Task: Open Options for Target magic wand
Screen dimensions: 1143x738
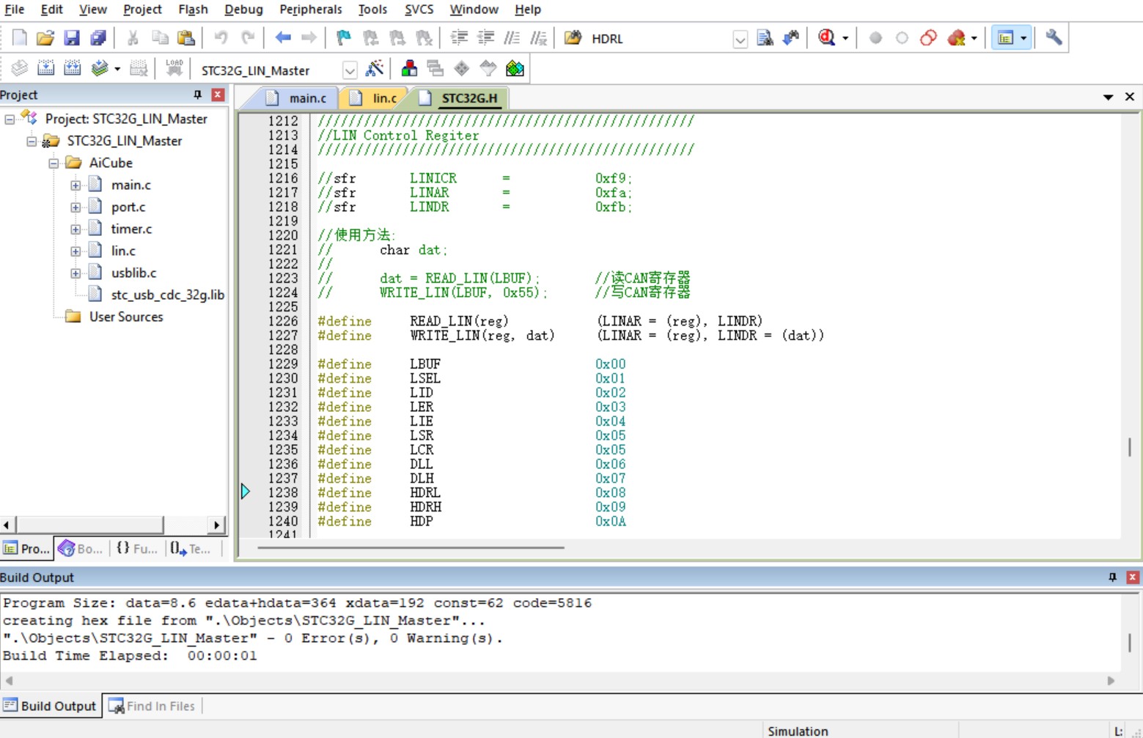Action: pos(375,69)
